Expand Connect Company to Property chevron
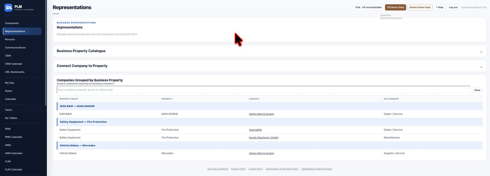The image size is (490, 176). pyautogui.click(x=481, y=67)
